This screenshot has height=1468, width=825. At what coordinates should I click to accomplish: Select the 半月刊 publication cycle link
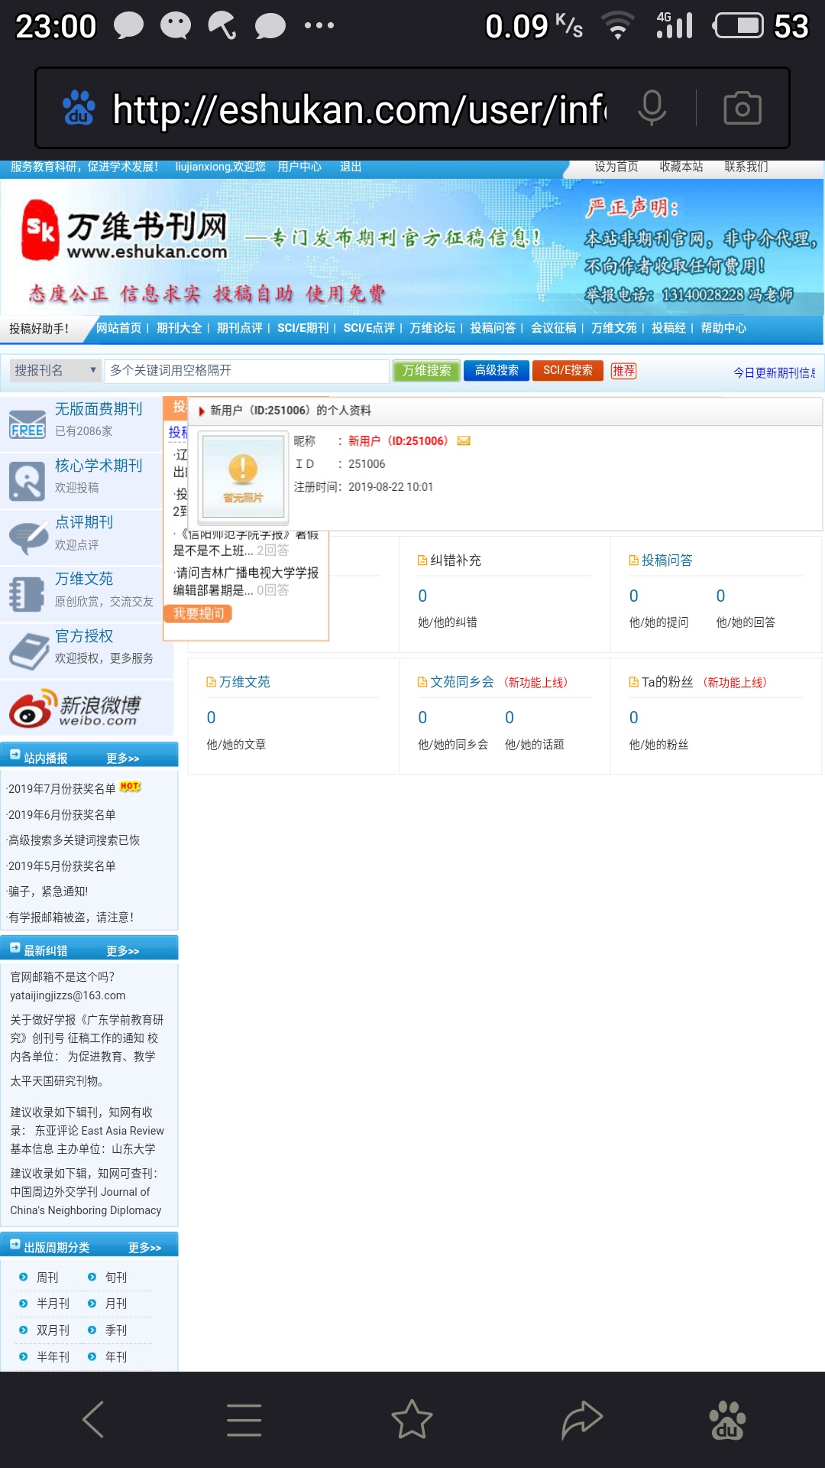click(x=53, y=1304)
